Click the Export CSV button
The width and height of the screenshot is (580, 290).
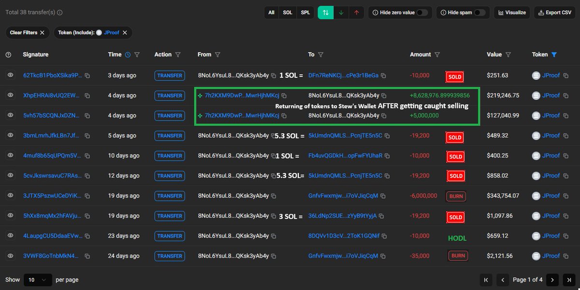[554, 13]
